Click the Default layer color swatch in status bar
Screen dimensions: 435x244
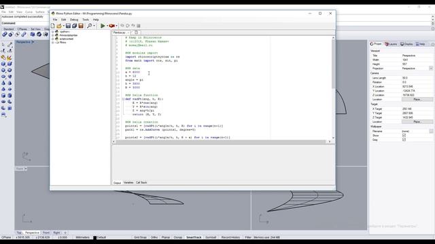(x=94, y=237)
